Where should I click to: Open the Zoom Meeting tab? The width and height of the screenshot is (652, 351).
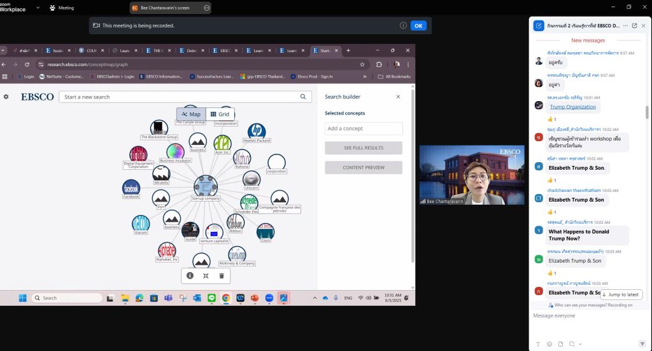62,8
